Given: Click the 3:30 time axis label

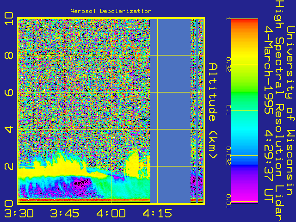Looking at the screenshot, I should 19,213.
